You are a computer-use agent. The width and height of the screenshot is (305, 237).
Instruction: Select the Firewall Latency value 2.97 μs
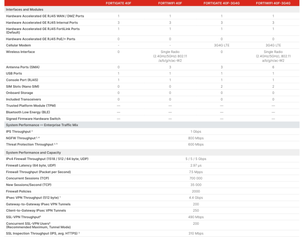click(195, 166)
